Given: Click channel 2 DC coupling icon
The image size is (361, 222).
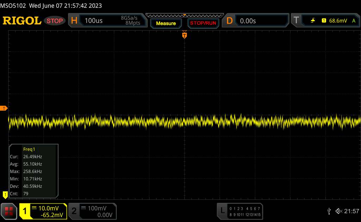Looking at the screenshot, I should click(x=83, y=208).
